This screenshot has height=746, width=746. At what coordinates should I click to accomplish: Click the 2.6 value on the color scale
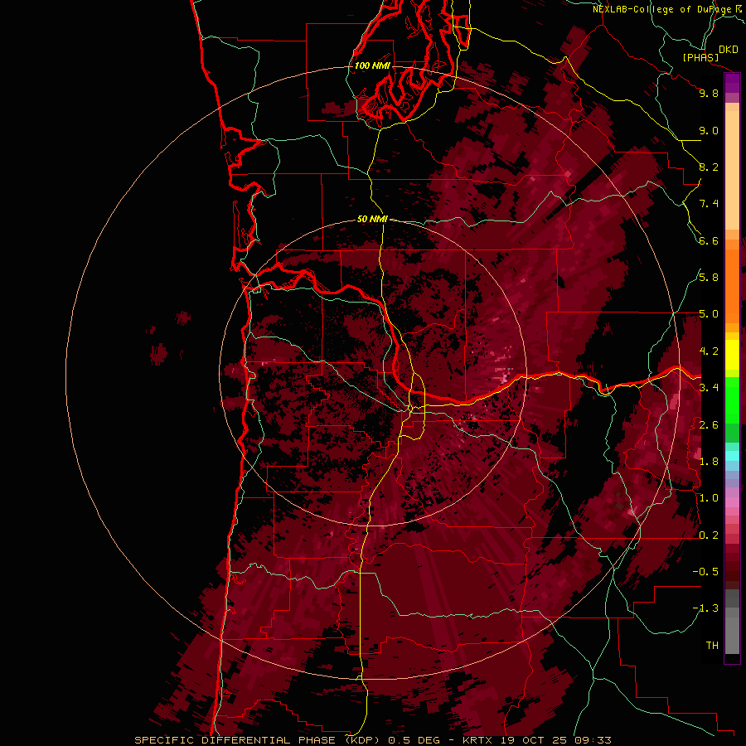(x=709, y=424)
